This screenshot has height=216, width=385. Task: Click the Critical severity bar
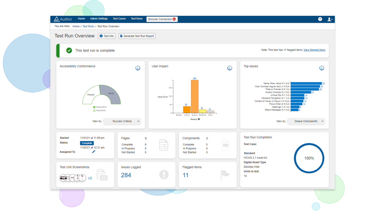pos(187,109)
